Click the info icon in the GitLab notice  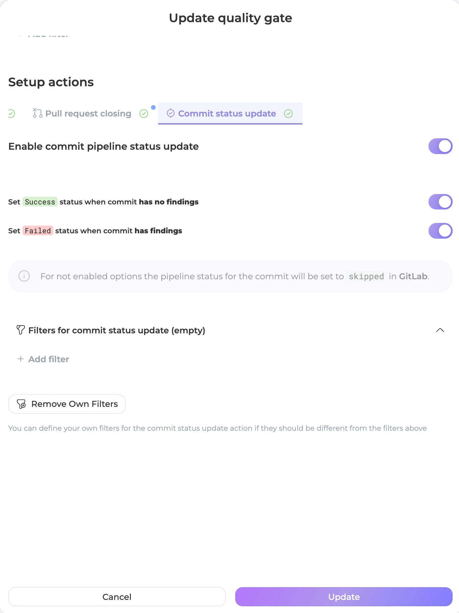point(24,276)
